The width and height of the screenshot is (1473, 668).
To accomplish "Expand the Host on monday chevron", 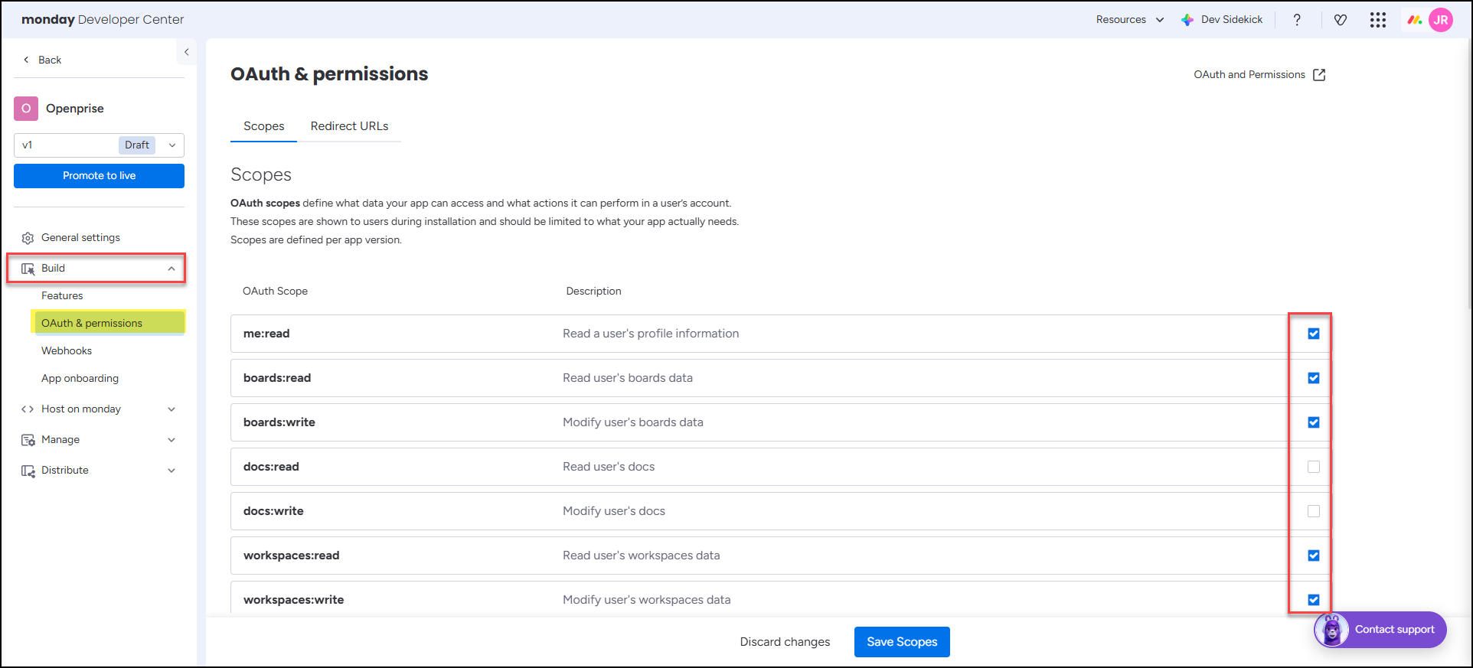I will (171, 409).
